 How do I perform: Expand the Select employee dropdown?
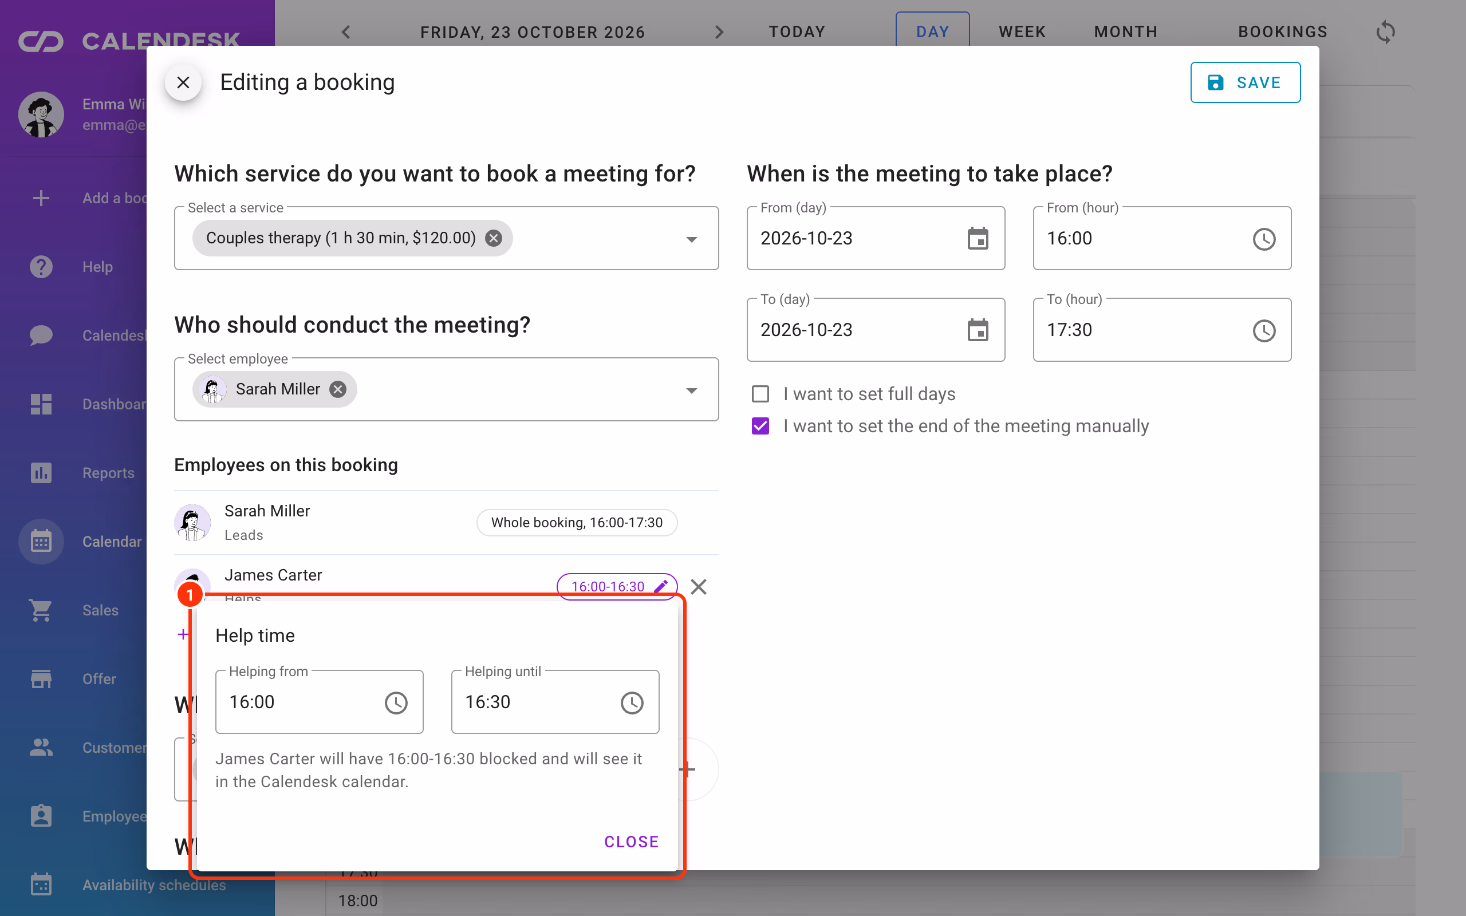tap(691, 391)
